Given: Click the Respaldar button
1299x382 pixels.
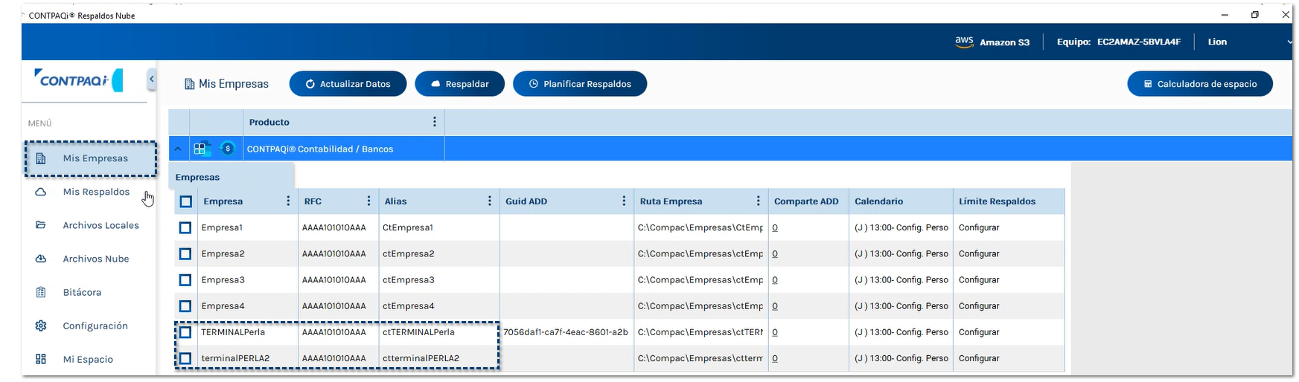Looking at the screenshot, I should coord(459,84).
